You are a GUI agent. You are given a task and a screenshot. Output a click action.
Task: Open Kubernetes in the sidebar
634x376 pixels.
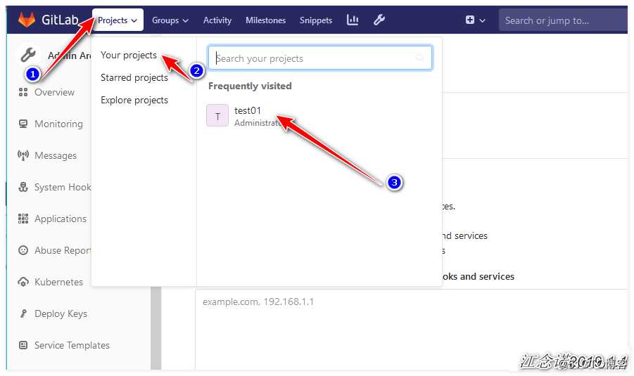coord(58,282)
